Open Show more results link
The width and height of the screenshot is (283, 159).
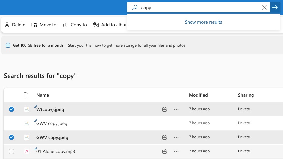203,22
